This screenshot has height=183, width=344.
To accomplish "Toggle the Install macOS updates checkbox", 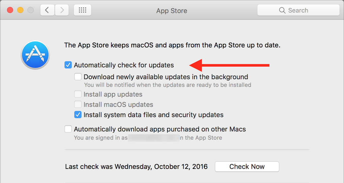I will tap(78, 105).
